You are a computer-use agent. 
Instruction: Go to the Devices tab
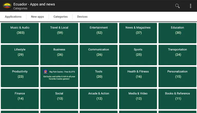point(82,17)
